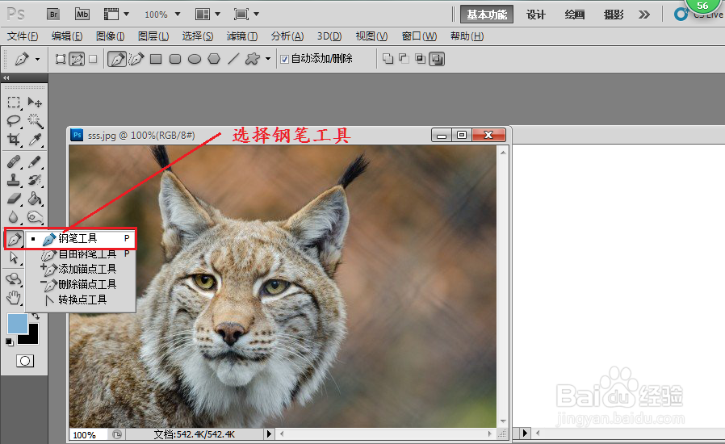The width and height of the screenshot is (725, 444).
Task: Enable Paths mode in options bar
Action: (77, 59)
